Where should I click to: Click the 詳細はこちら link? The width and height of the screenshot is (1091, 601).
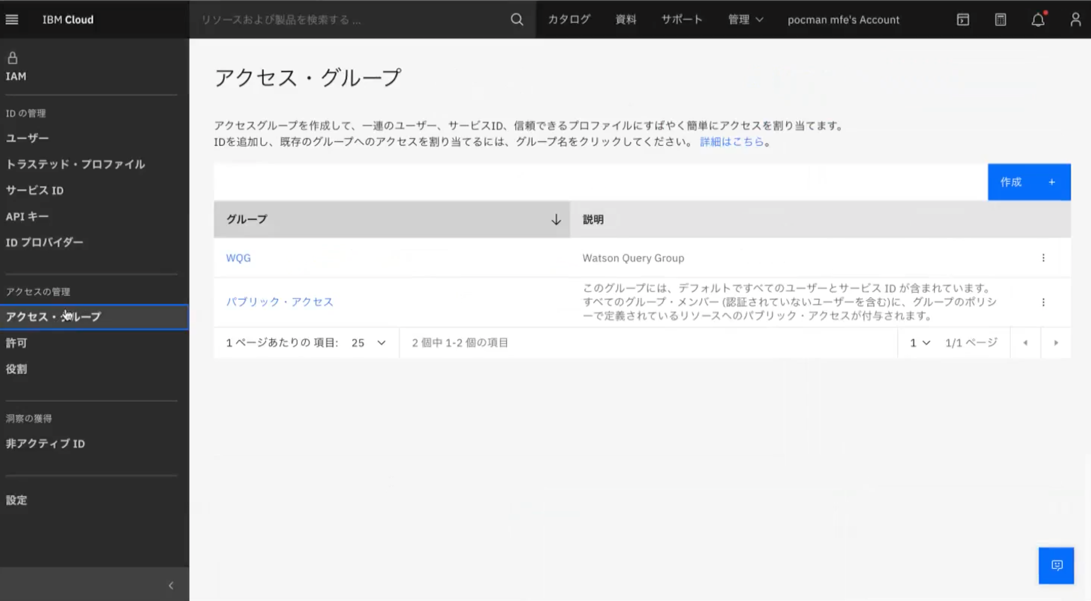pos(731,142)
